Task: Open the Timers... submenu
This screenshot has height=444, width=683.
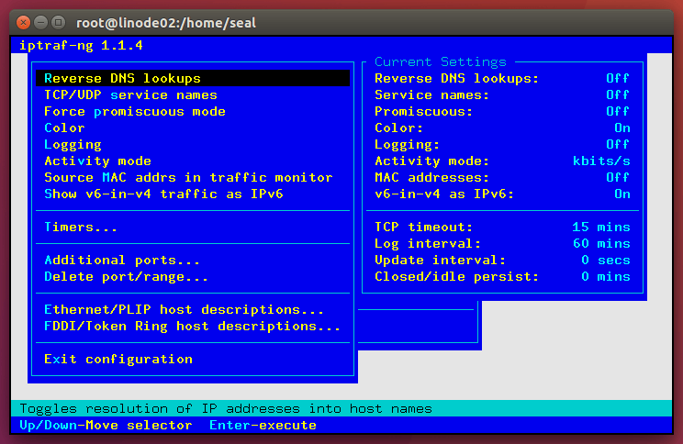Action: point(81,228)
